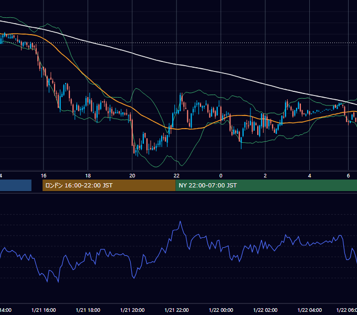
Task: Click the 1/21 20:00 date label
Action: click(x=132, y=310)
